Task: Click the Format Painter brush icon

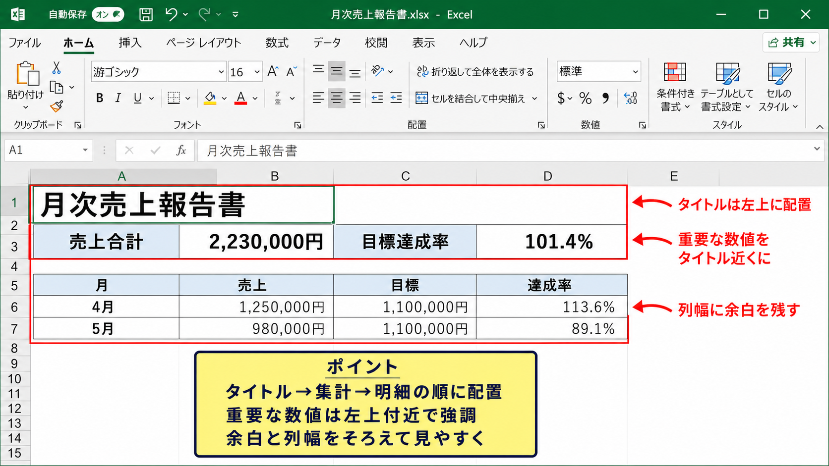Action: (57, 106)
